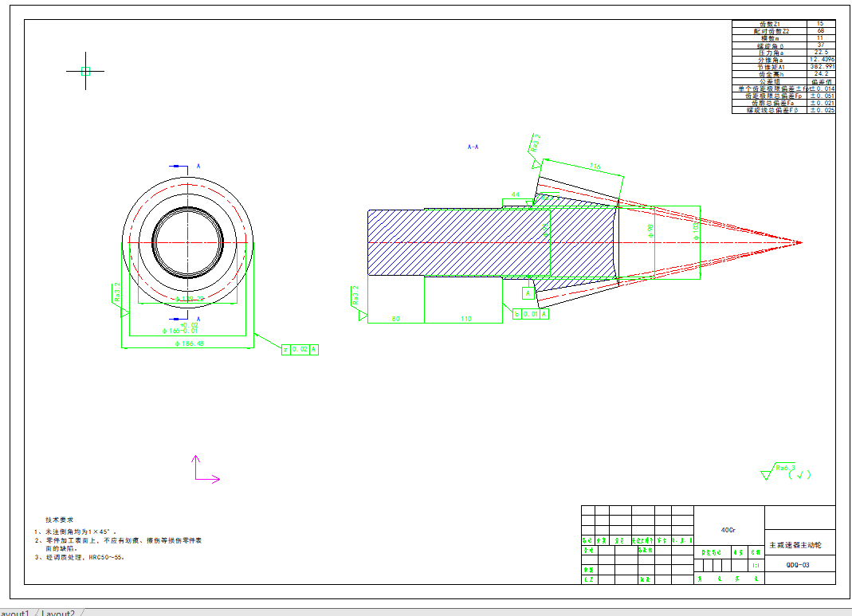Click the Ra3.2 roughness symbol left of the shaft
Image resolution: width=852 pixels, height=616 pixels.
(x=358, y=301)
